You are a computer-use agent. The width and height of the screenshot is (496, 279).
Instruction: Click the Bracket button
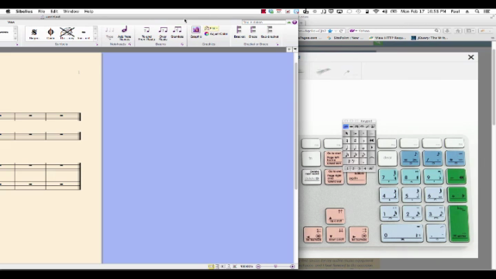point(239,33)
